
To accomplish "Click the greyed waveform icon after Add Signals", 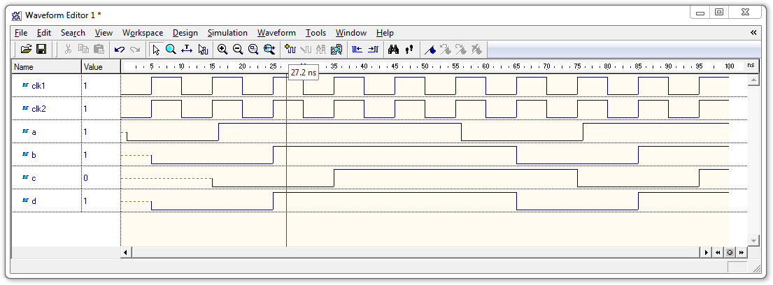I will click(x=306, y=49).
